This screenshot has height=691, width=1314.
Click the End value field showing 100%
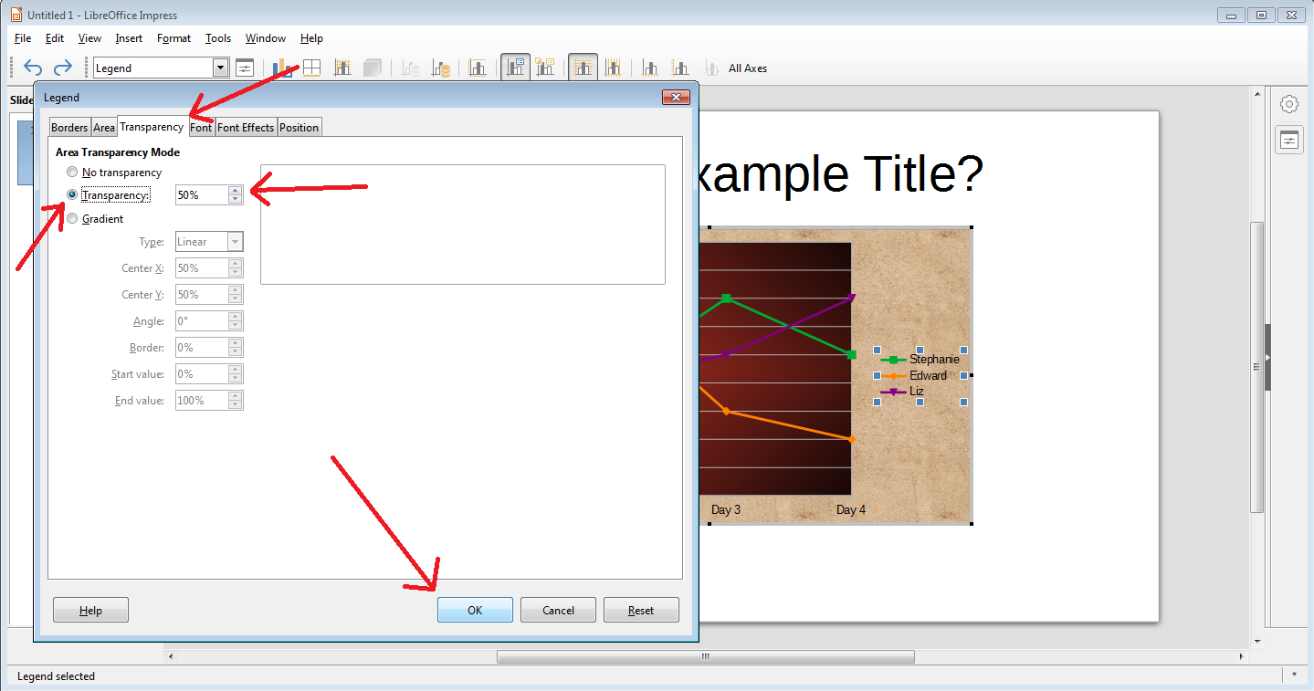pyautogui.click(x=202, y=401)
